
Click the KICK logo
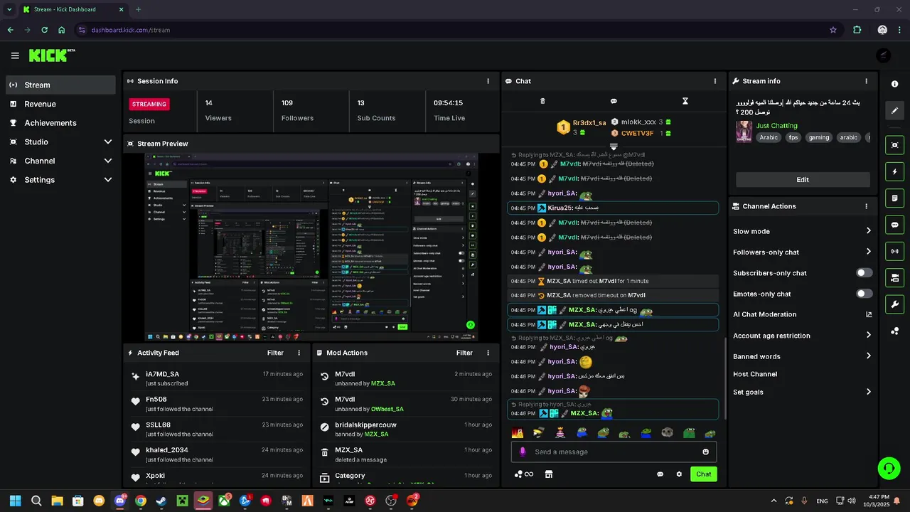point(52,55)
